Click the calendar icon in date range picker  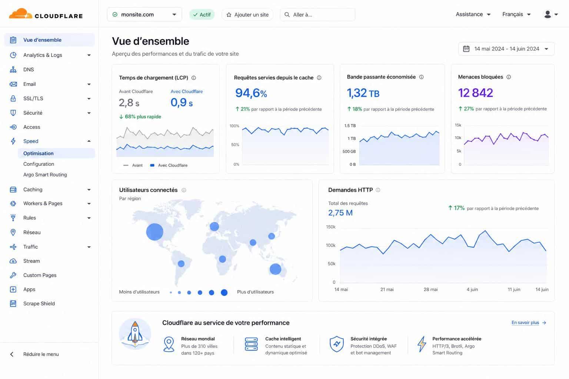[x=466, y=49]
